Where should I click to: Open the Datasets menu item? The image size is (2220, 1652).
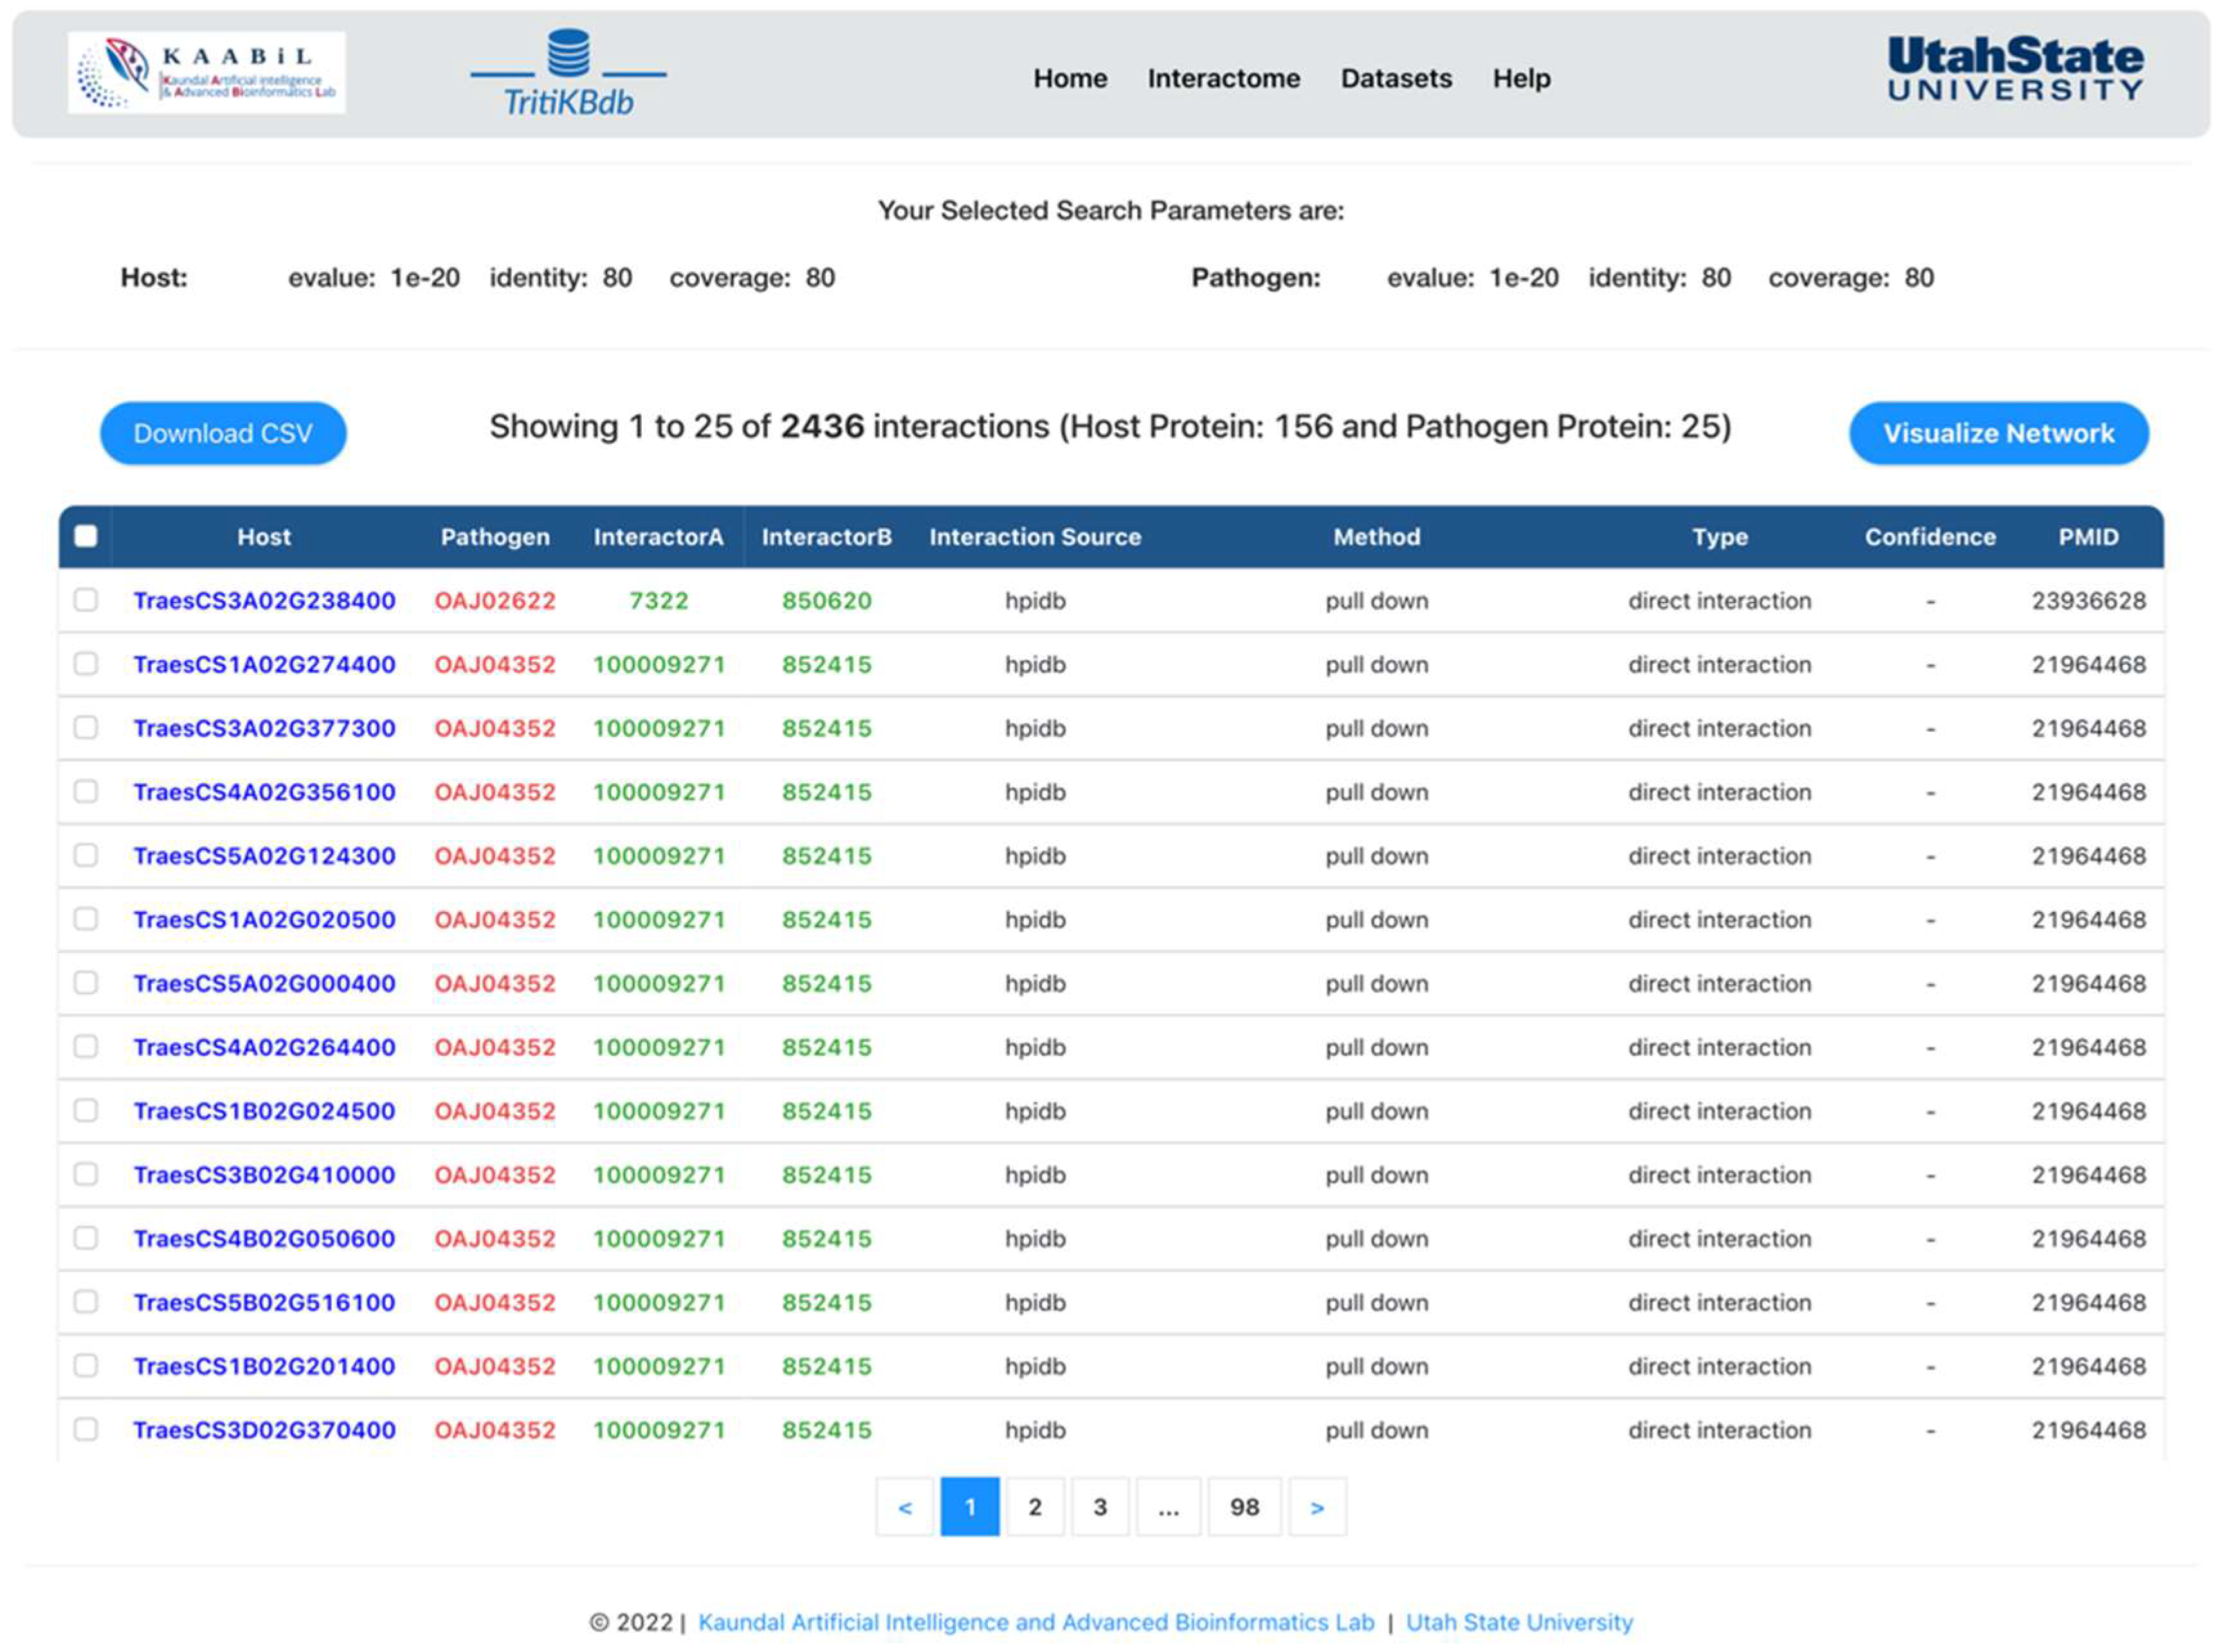pos(1395,78)
